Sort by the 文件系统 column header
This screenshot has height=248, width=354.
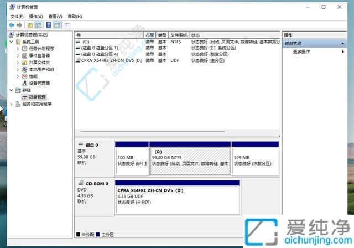pyautogui.click(x=179, y=35)
